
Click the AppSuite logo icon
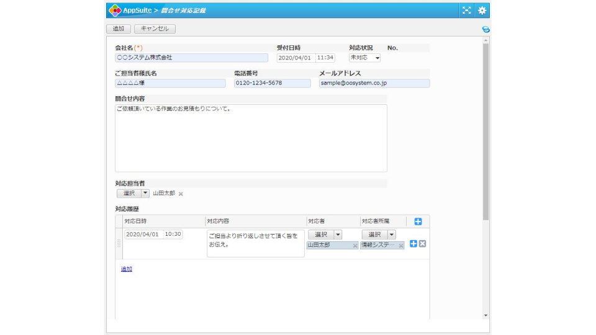pos(115,11)
